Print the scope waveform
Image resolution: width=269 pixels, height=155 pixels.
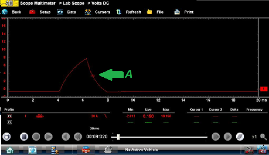(184, 12)
